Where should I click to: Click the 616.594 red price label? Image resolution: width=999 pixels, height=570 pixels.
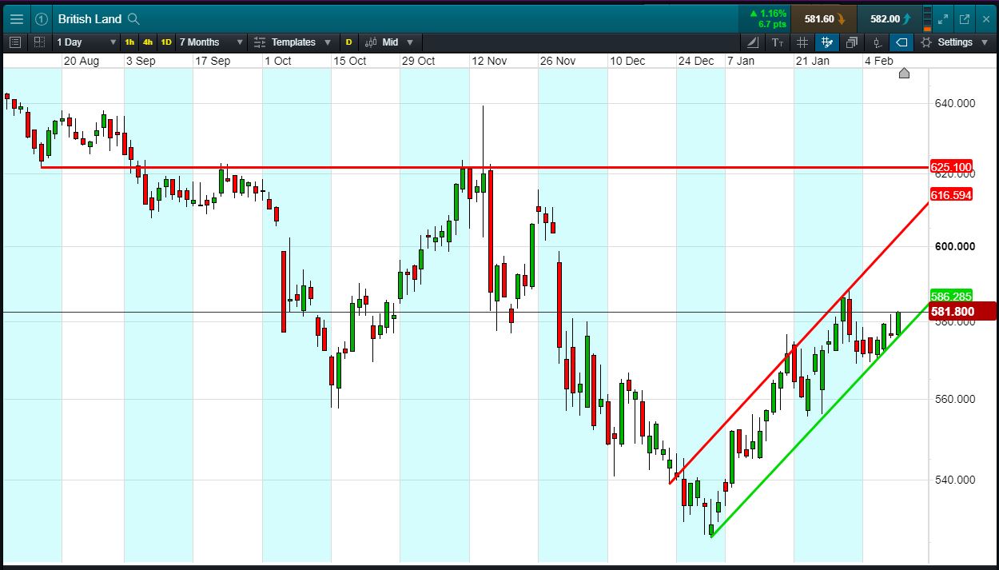[x=951, y=194]
